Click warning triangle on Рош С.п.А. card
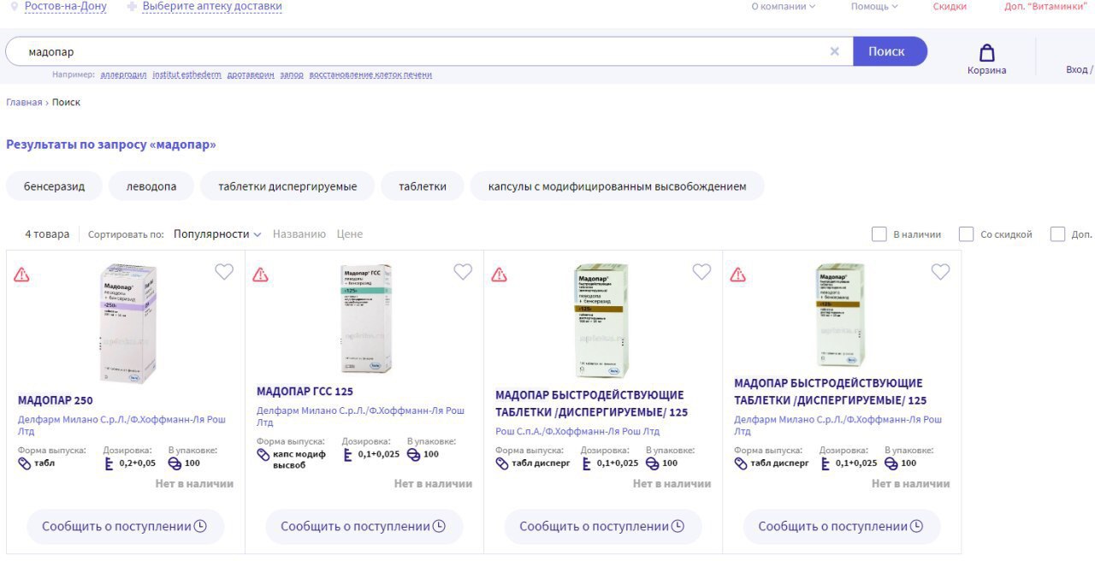Screen dimensions: 1095x561 499,275
